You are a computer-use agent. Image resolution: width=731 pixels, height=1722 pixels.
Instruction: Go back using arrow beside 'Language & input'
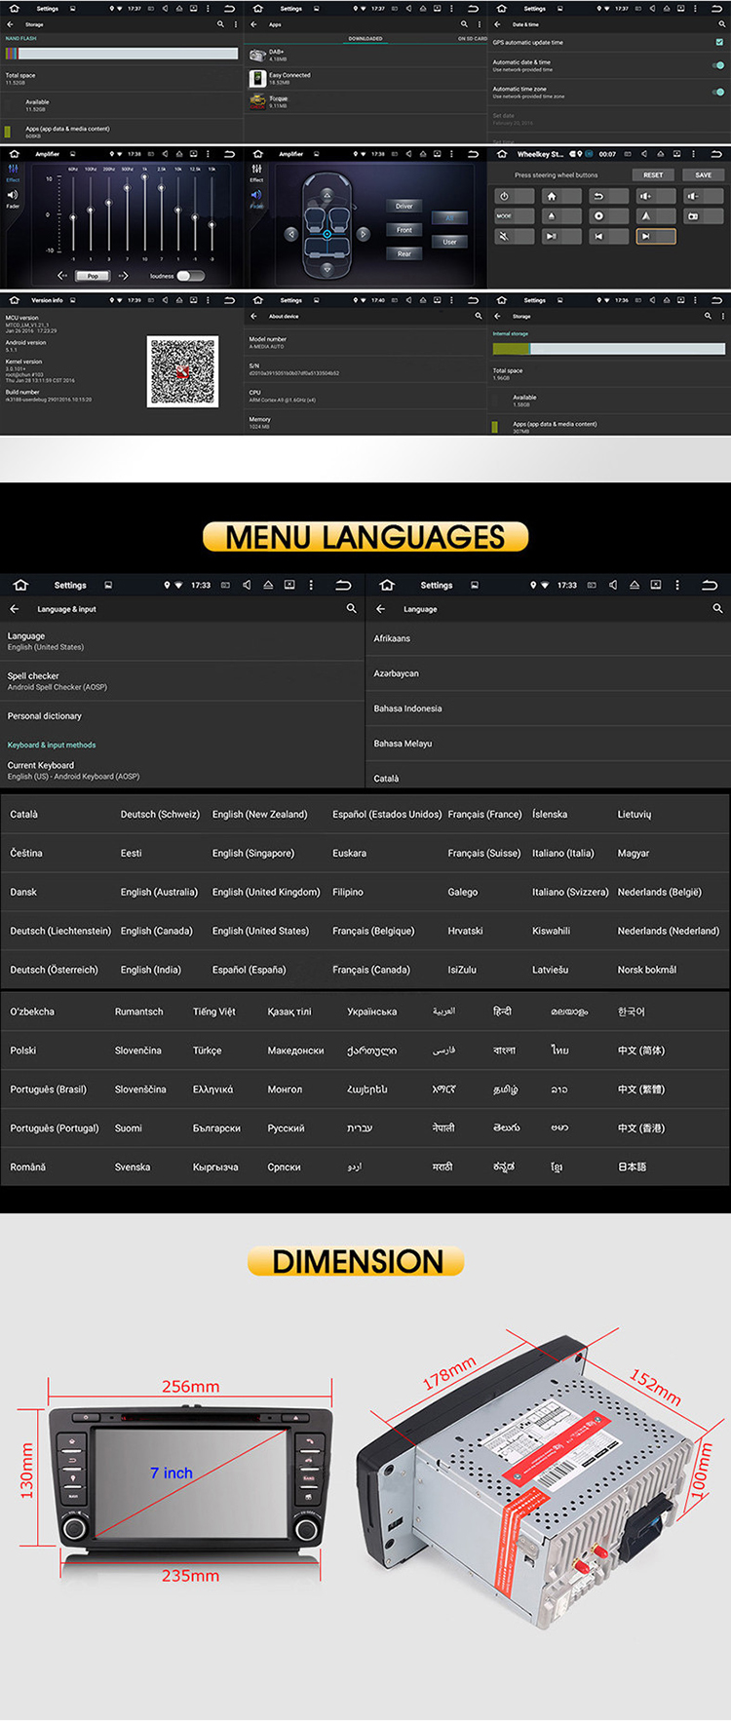pyautogui.click(x=15, y=609)
